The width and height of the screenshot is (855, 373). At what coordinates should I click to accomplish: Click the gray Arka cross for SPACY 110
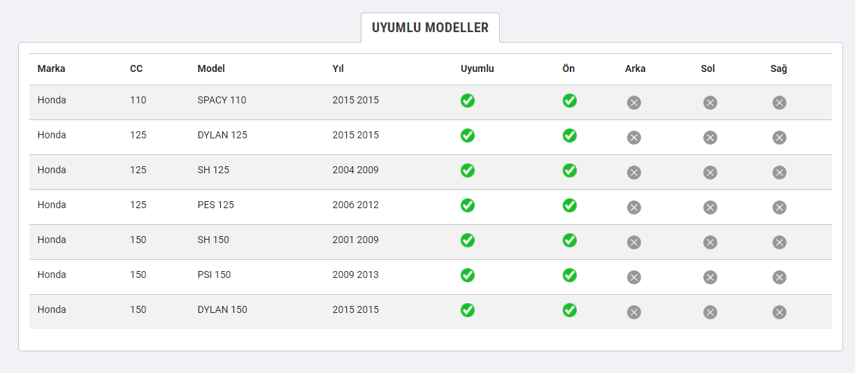(634, 103)
